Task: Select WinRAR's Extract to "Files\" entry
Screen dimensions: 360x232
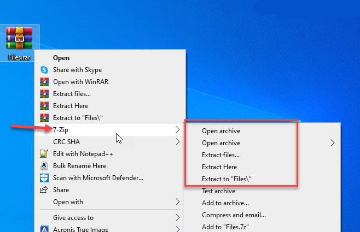Action: (x=110, y=118)
